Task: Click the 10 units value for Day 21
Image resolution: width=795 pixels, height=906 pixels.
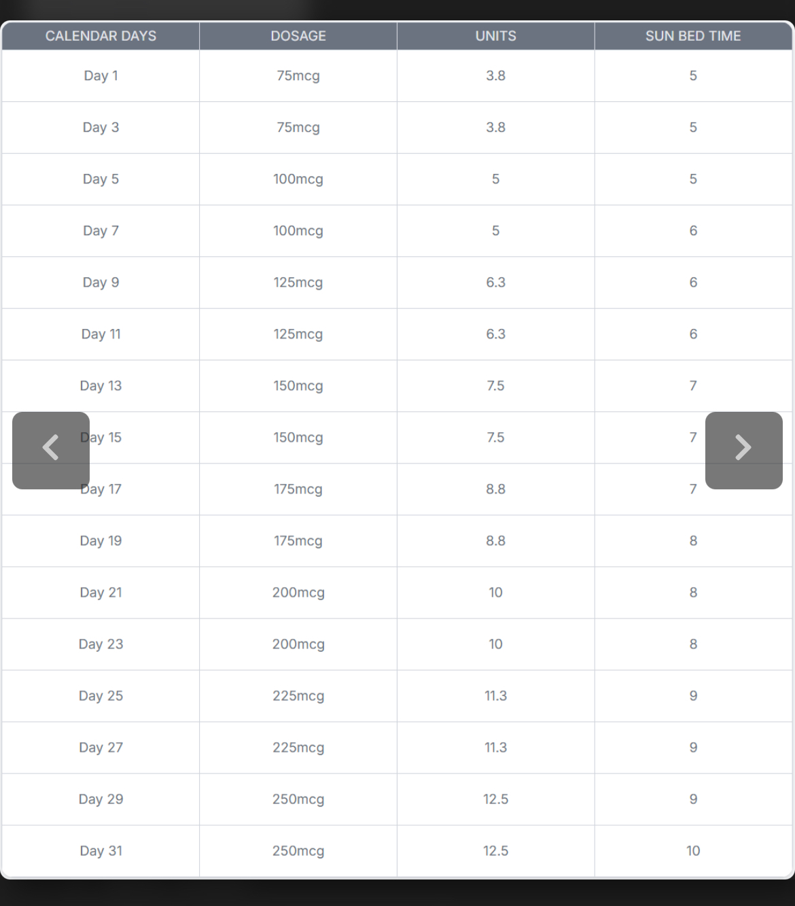Action: [x=495, y=592]
